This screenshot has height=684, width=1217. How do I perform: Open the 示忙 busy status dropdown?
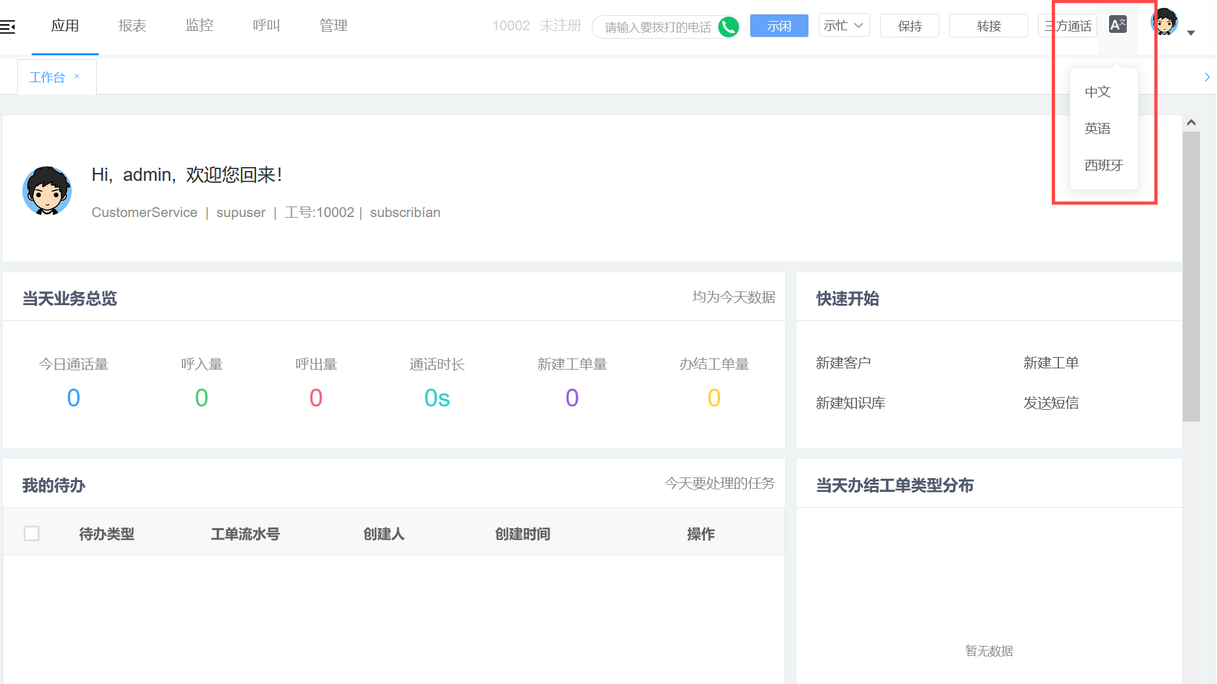coord(843,25)
